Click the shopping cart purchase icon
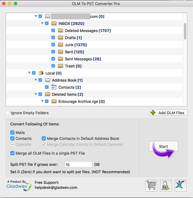Screen dimensions: 193x198 click(151, 186)
